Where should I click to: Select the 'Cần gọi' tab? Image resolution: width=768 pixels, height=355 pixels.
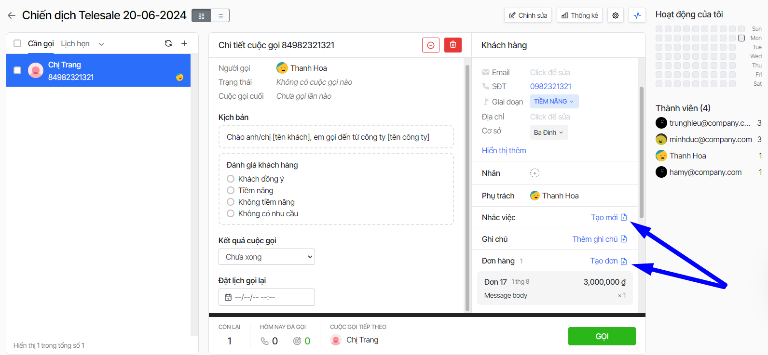click(x=41, y=43)
